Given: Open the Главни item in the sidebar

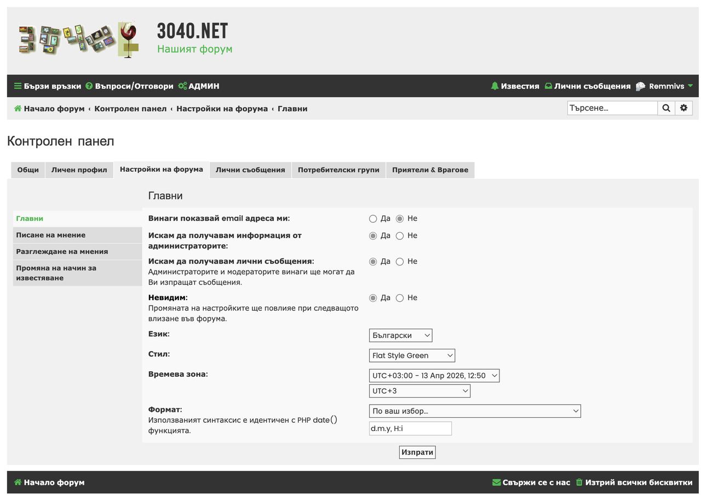Looking at the screenshot, I should point(77,219).
